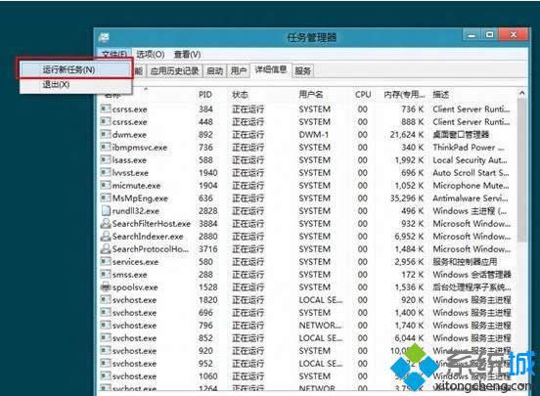
Task: Click the rundll32.exe file icon
Action: [106, 211]
